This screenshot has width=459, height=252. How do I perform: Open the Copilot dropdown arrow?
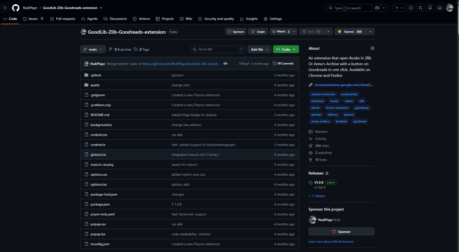coord(384,8)
